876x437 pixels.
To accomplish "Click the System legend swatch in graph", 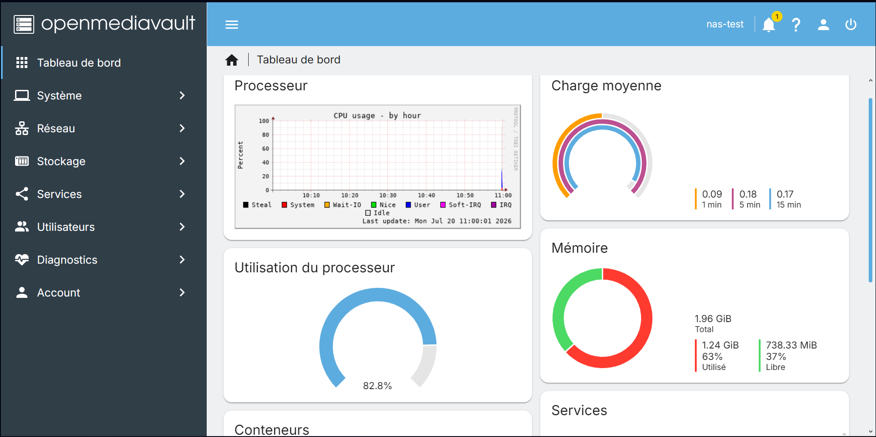I will pyautogui.click(x=284, y=205).
